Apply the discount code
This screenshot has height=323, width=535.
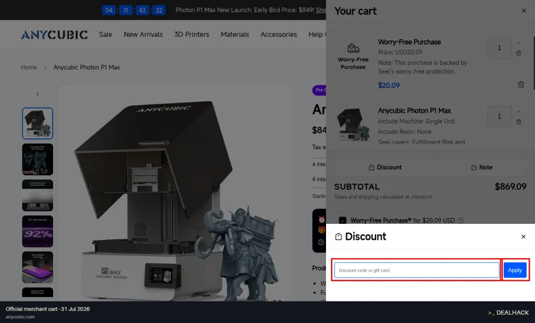(x=515, y=270)
